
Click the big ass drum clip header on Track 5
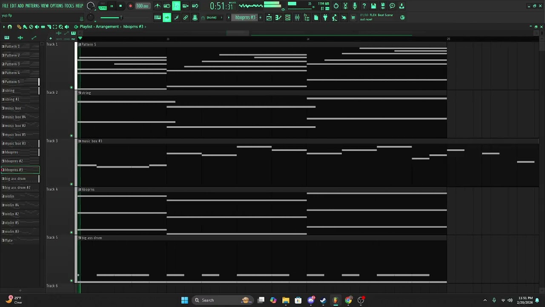262,238
